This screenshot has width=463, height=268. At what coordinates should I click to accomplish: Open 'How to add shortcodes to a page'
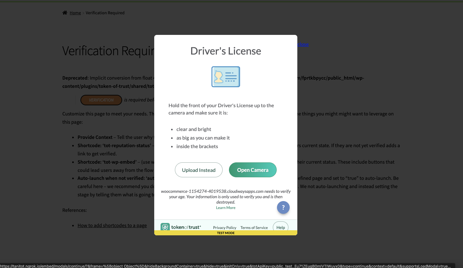112,226
